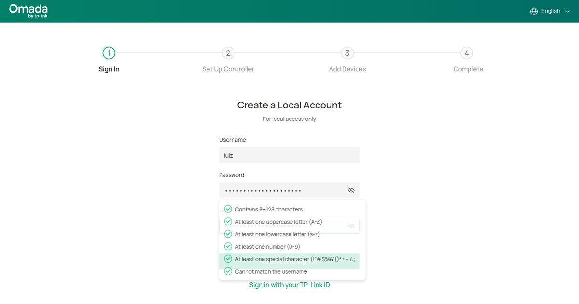Toggle confirm password visibility eye icon
The width and height of the screenshot is (579, 304).
351,225
